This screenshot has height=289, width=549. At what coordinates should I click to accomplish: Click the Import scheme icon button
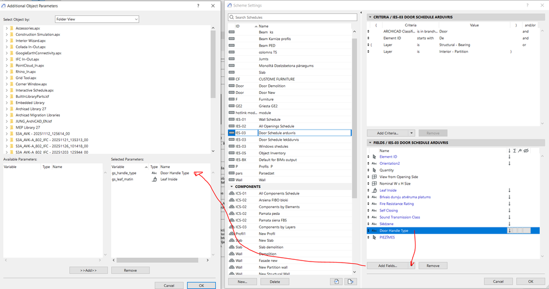tap(336, 281)
